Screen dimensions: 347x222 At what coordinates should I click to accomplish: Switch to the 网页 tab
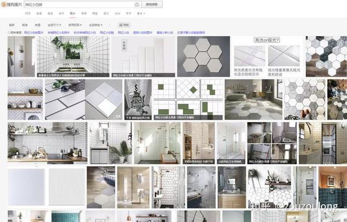(28, 13)
